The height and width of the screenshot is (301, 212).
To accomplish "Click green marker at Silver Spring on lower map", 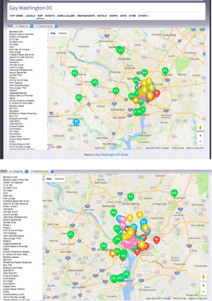I will 131,197.
